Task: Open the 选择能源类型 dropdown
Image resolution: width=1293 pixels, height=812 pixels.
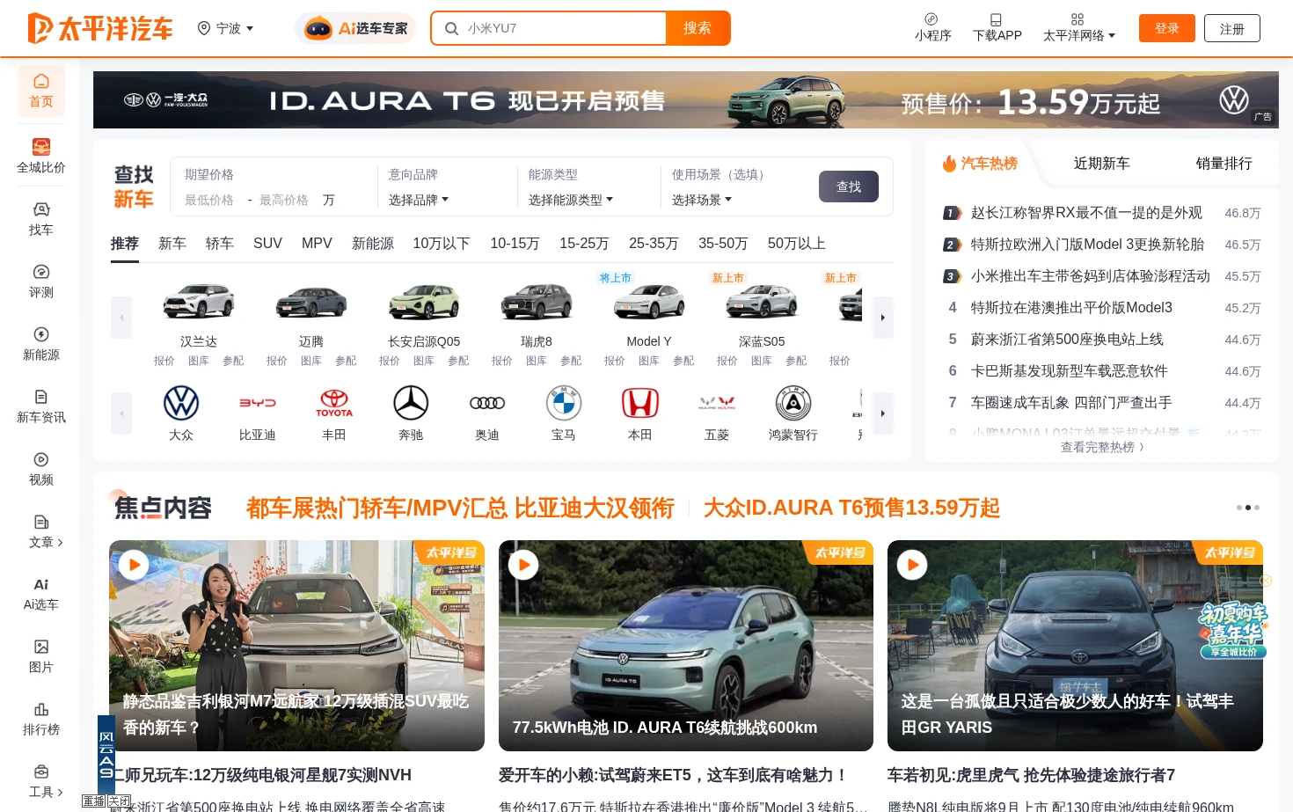Action: (x=571, y=200)
